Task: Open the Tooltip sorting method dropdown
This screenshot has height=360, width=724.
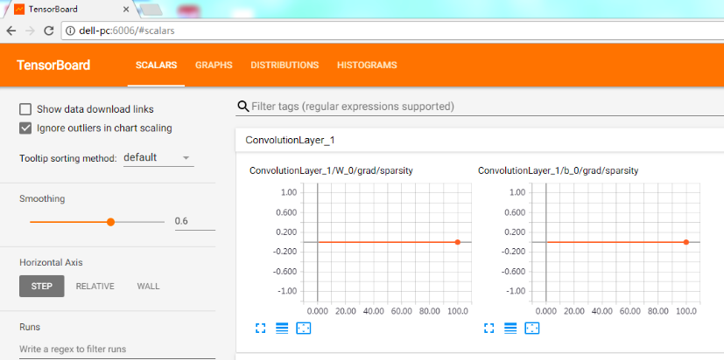Action: (158, 157)
